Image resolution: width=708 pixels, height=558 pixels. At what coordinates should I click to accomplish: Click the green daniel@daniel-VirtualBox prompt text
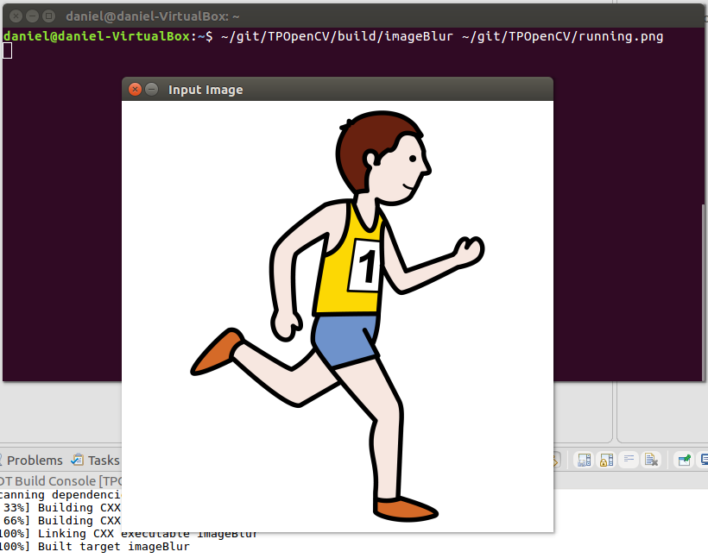coord(97,36)
